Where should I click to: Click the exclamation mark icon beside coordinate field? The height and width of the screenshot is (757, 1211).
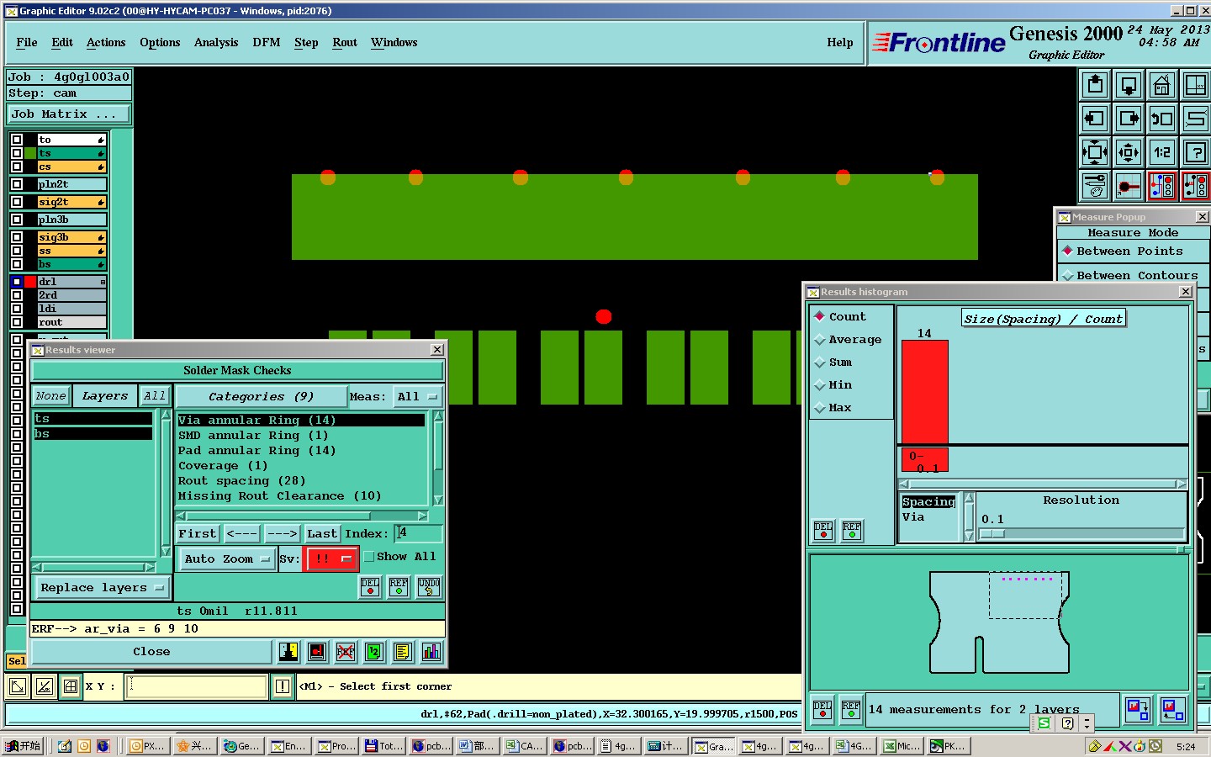[283, 686]
